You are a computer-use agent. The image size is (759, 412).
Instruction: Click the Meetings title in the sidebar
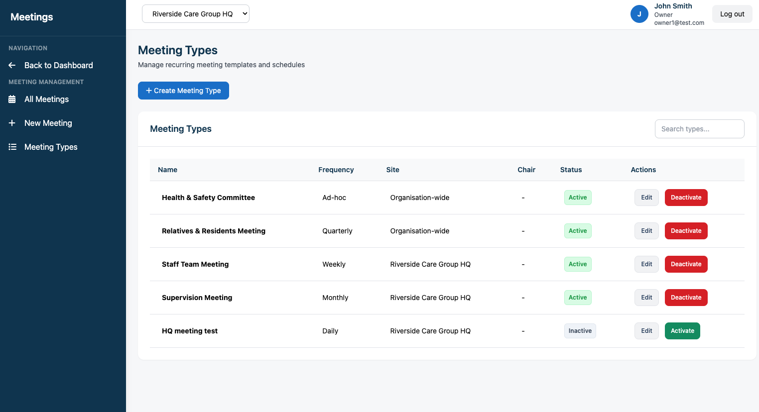pyautogui.click(x=32, y=17)
